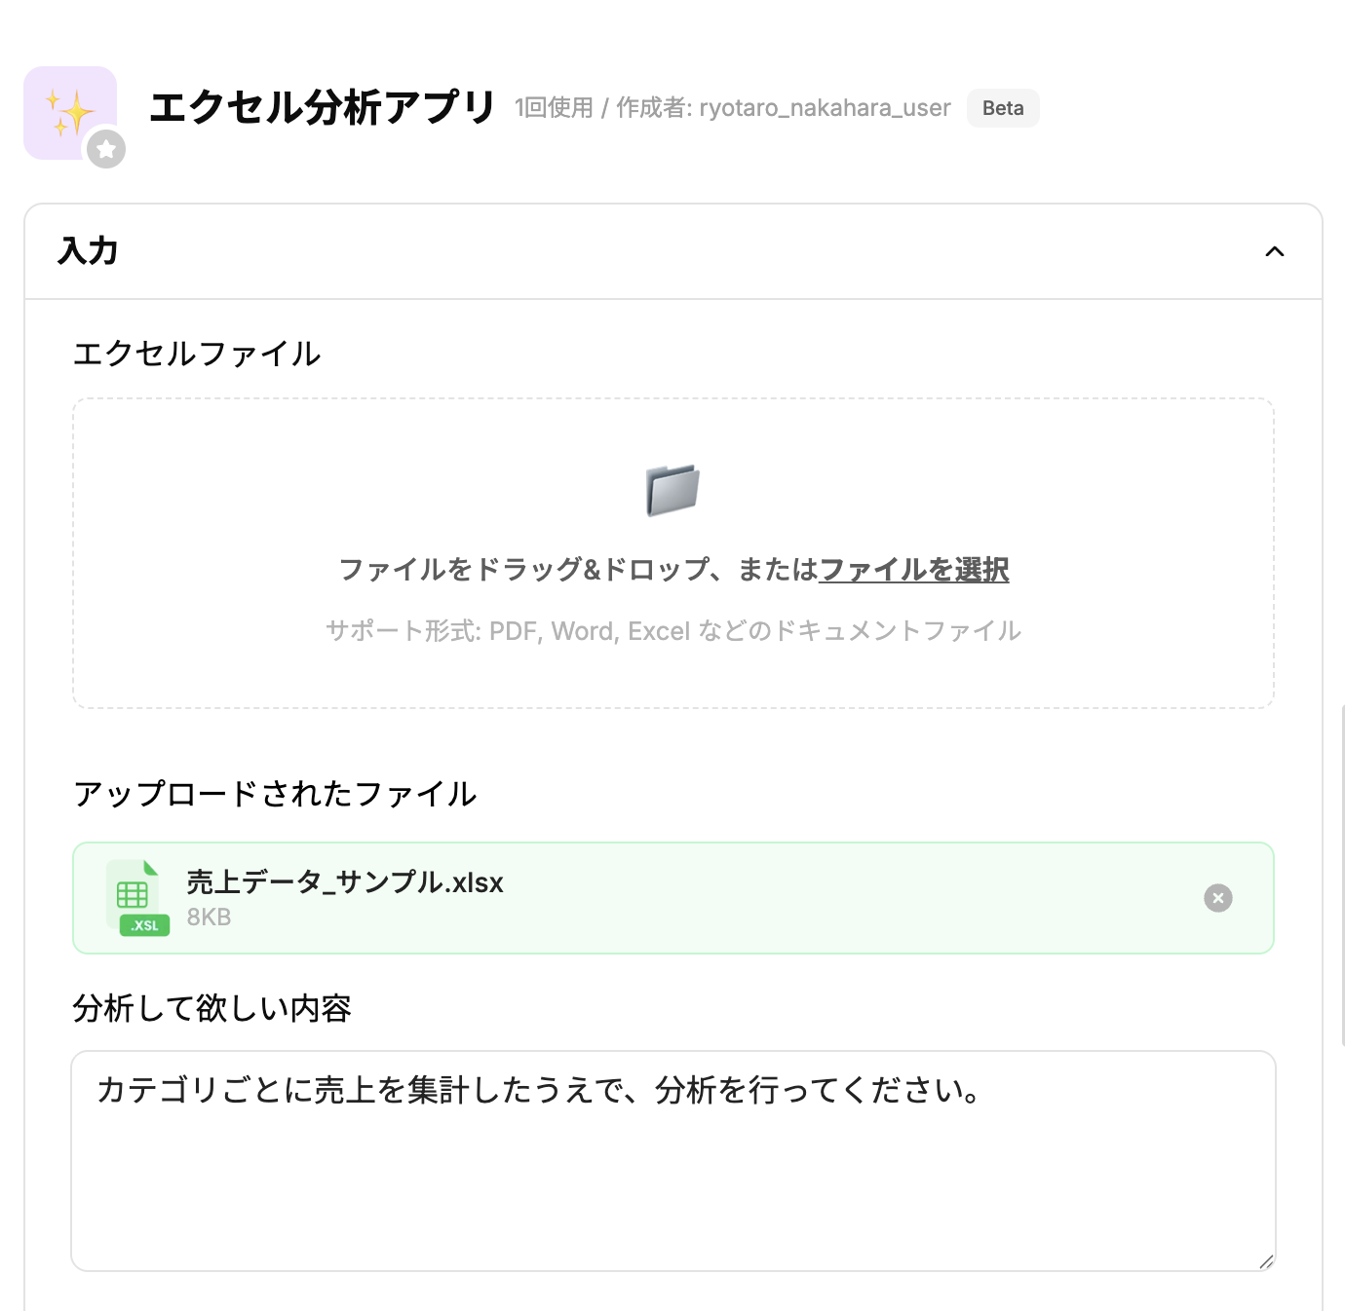Click the 入力 section header
The image size is (1345, 1311).
[88, 251]
